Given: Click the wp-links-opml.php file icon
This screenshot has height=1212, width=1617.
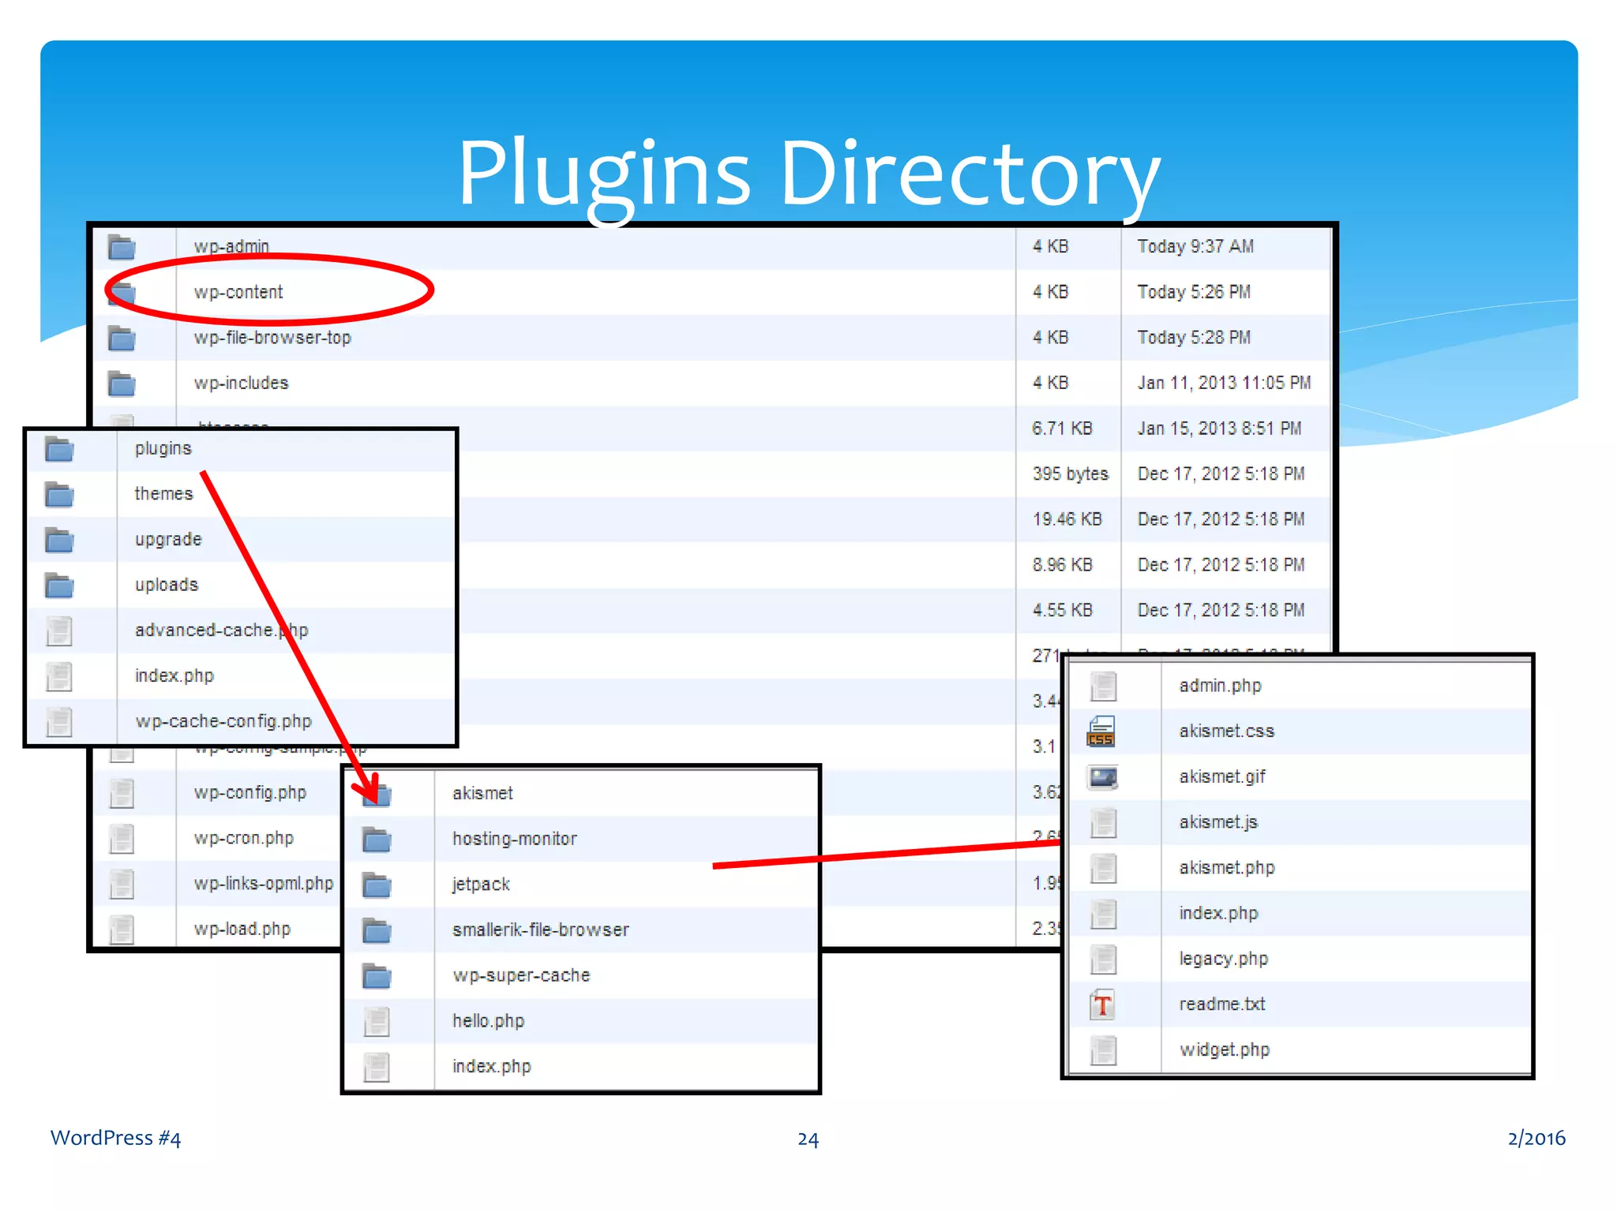Looking at the screenshot, I should click(122, 884).
